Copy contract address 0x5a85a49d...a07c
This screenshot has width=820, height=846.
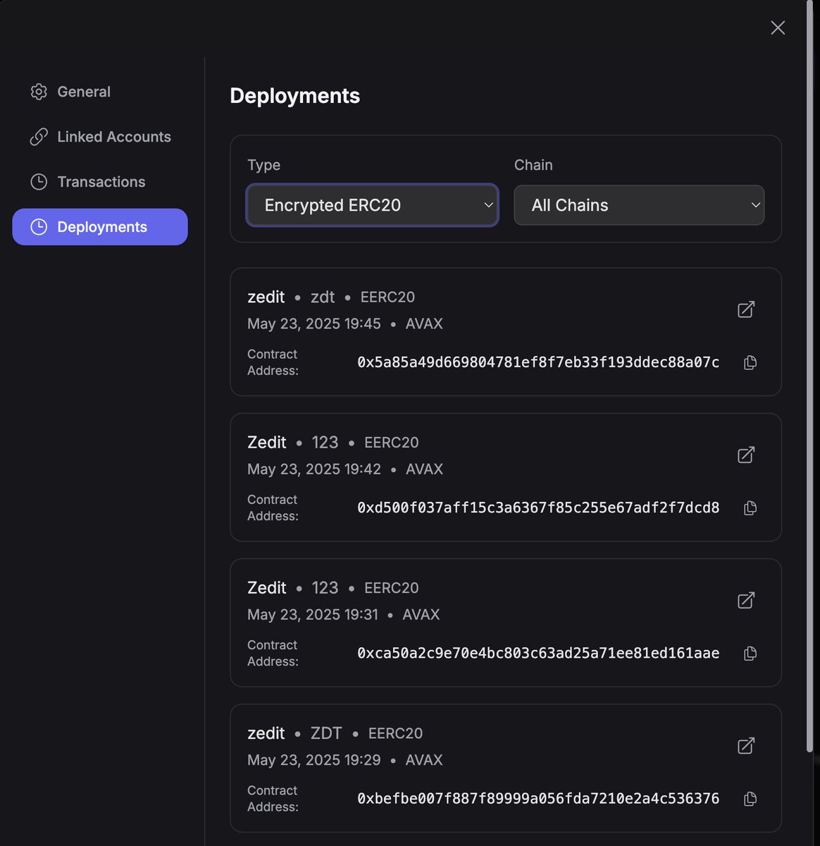pos(750,362)
